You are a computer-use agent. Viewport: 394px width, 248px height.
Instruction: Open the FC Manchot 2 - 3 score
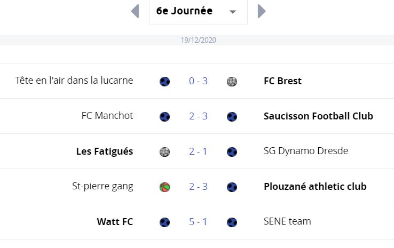(x=198, y=116)
